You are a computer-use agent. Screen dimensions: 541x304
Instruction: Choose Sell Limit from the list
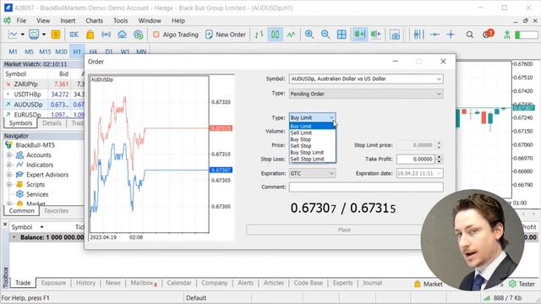[x=312, y=133]
